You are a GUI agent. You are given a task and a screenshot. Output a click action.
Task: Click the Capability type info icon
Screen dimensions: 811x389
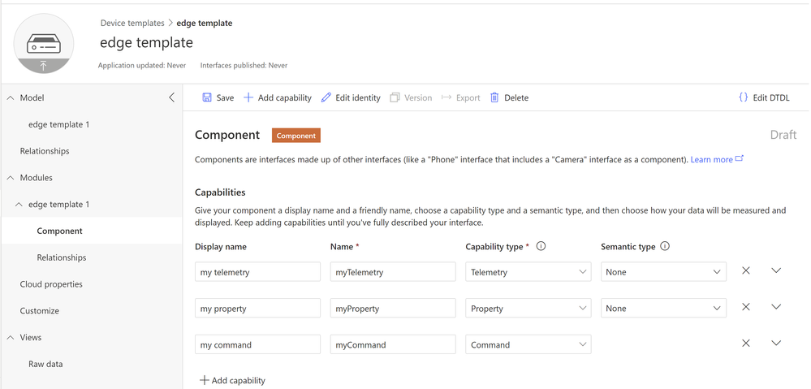[x=541, y=246]
